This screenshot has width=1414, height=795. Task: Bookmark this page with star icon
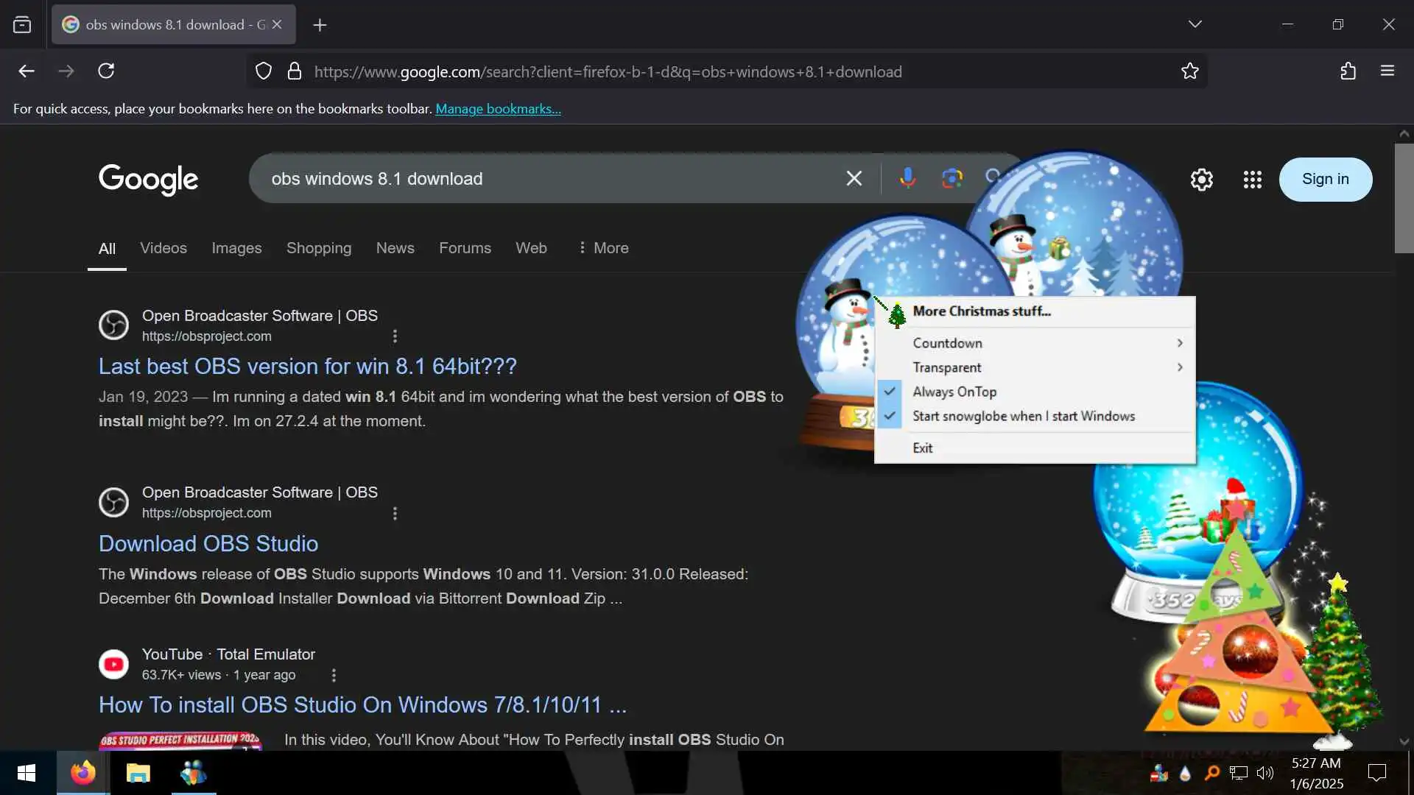click(1189, 71)
